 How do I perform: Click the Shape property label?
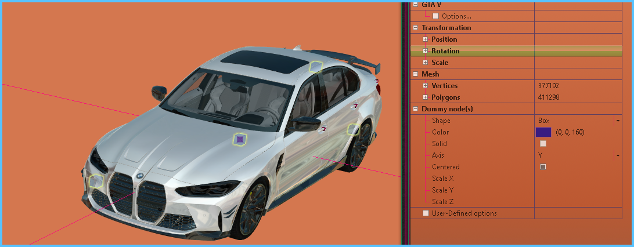click(x=441, y=121)
